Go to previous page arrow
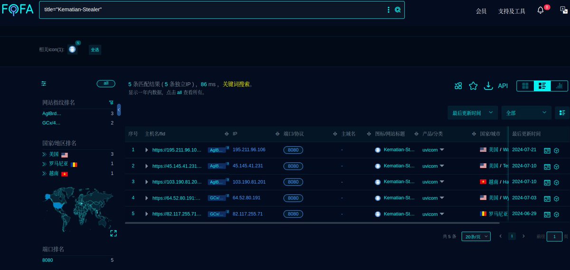This screenshot has width=570, height=270. 500,236
